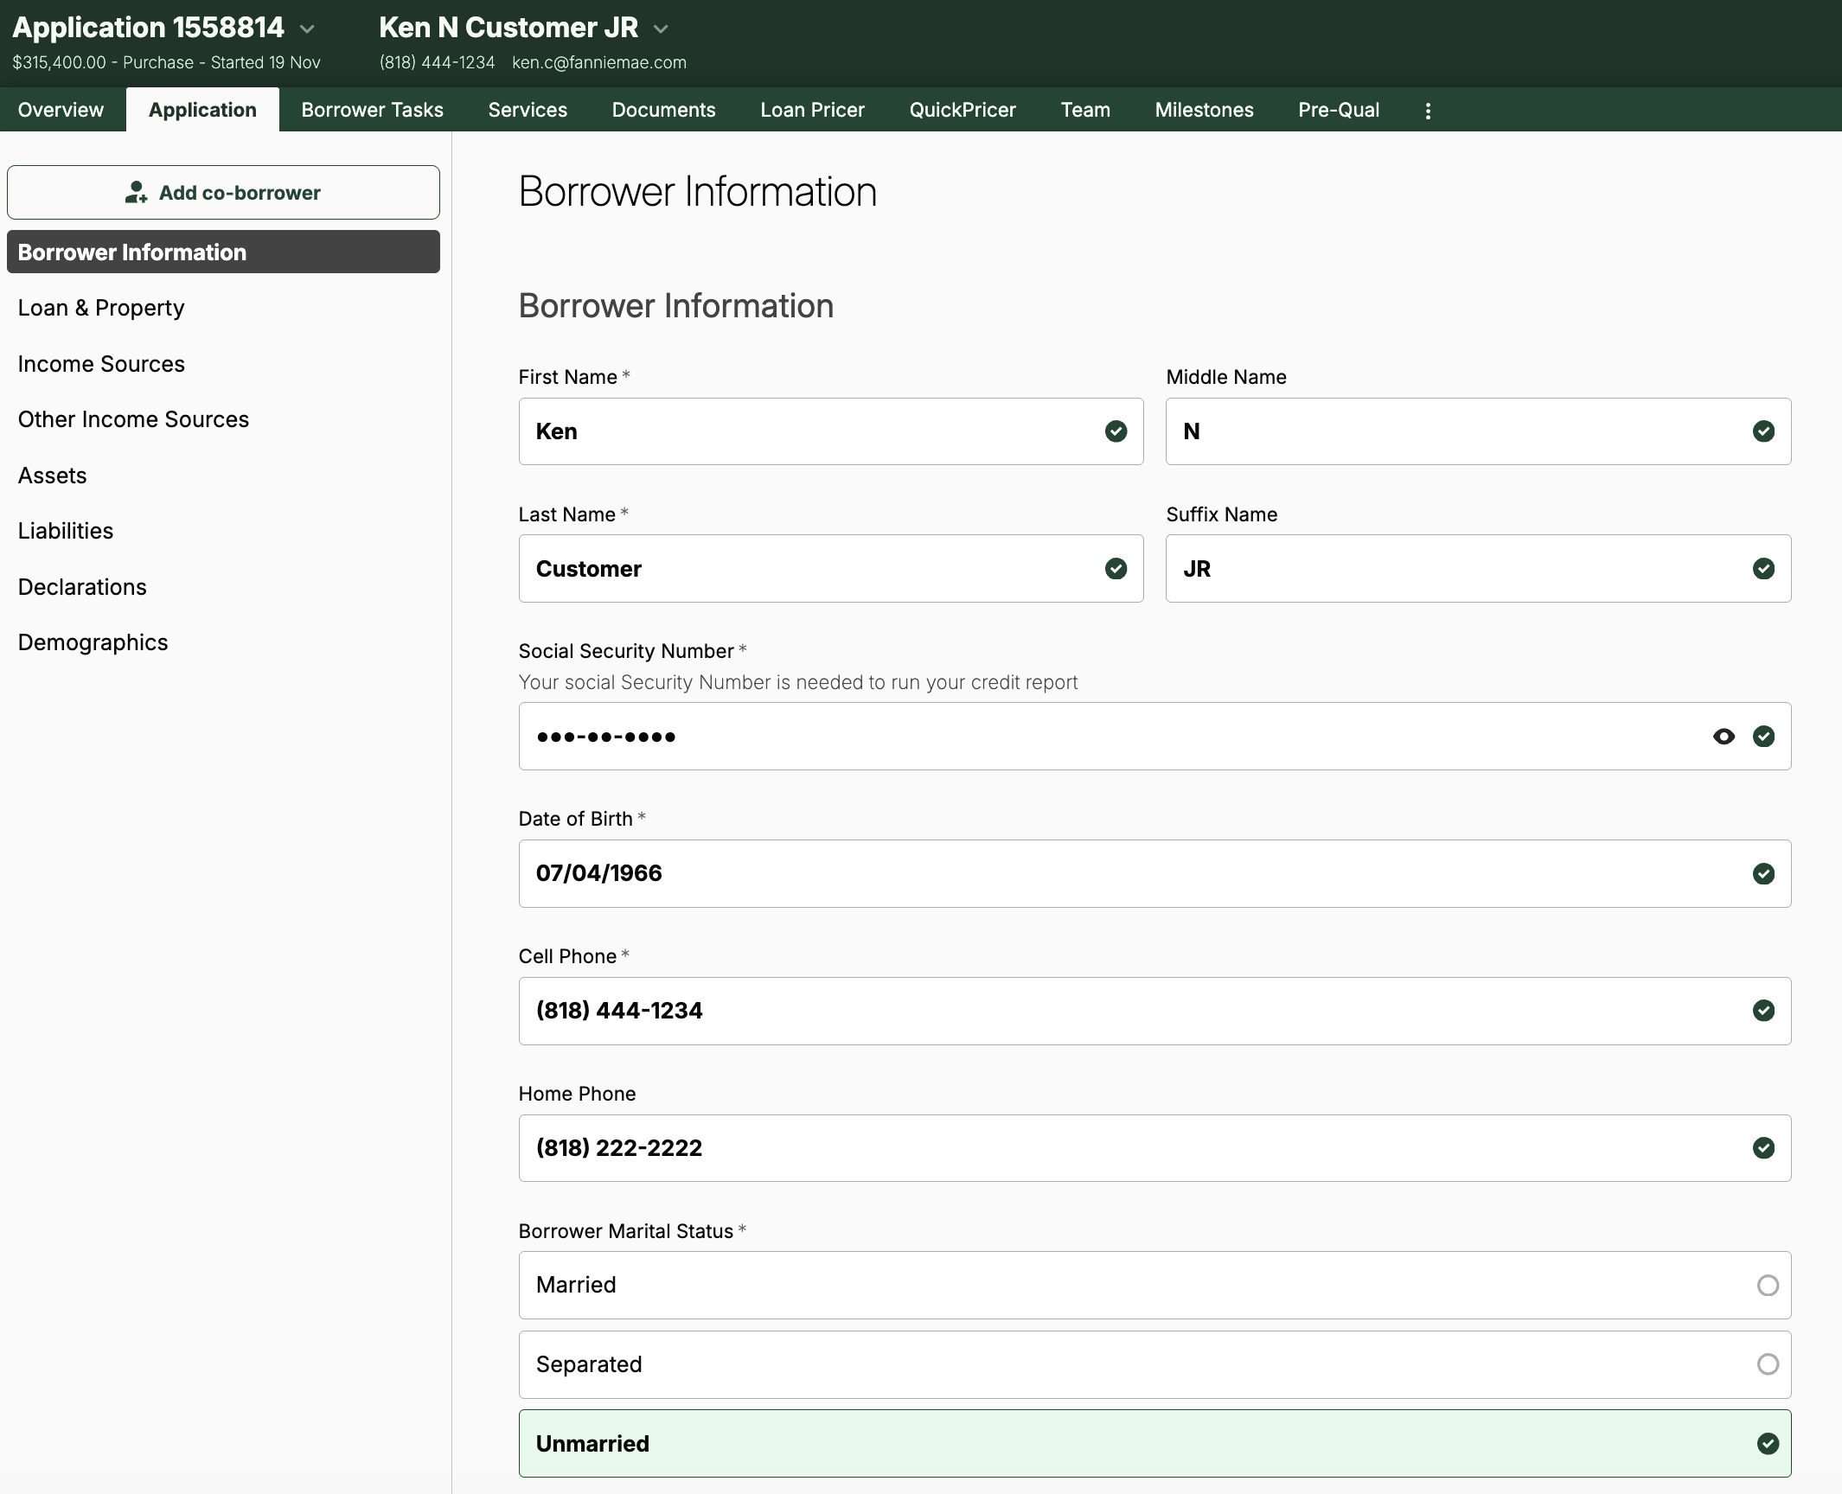The width and height of the screenshot is (1842, 1494).
Task: Expand the Ken N Customer JR dropdown
Action: (x=661, y=29)
